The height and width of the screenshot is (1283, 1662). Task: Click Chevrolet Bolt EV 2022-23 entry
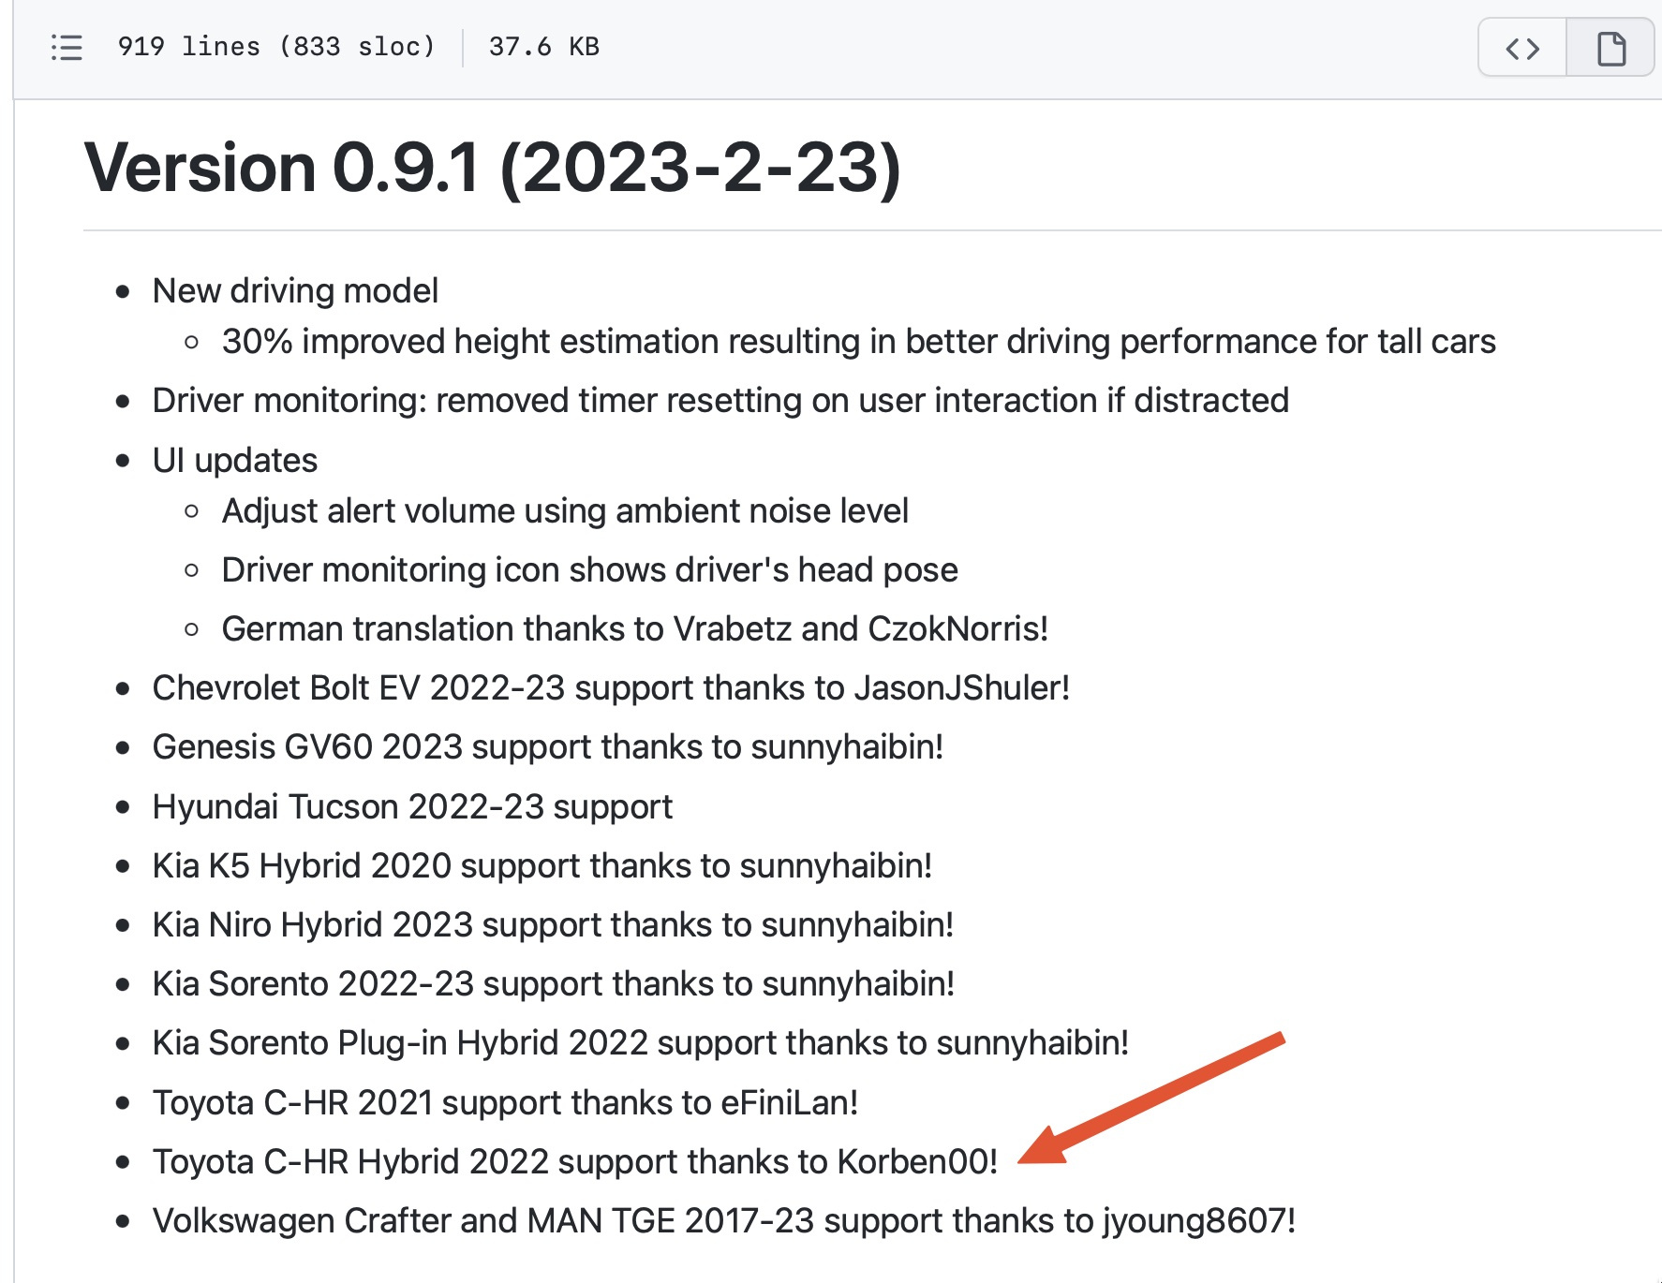click(x=611, y=688)
